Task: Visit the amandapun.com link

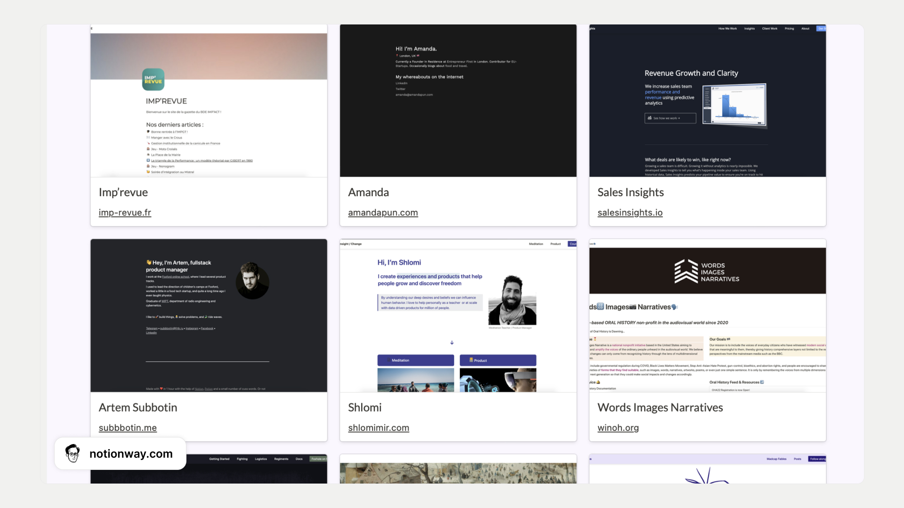Action: [x=383, y=213]
